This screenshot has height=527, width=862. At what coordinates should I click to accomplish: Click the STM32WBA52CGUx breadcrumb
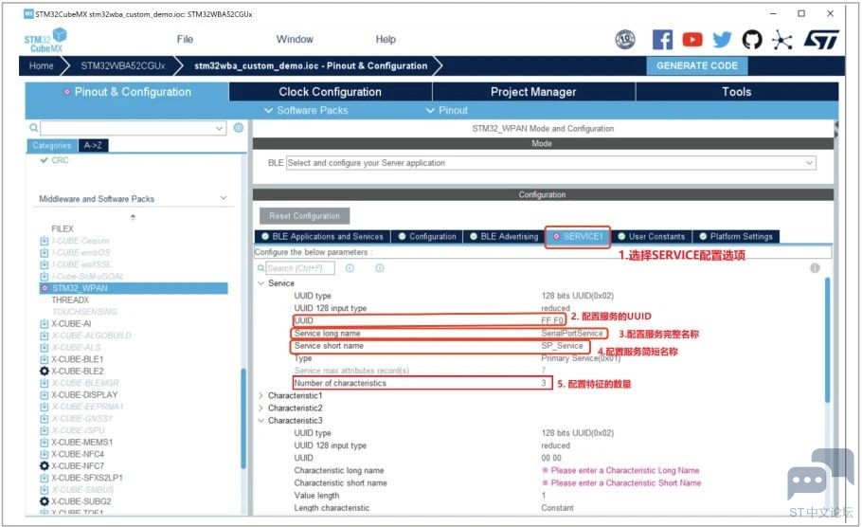point(123,65)
